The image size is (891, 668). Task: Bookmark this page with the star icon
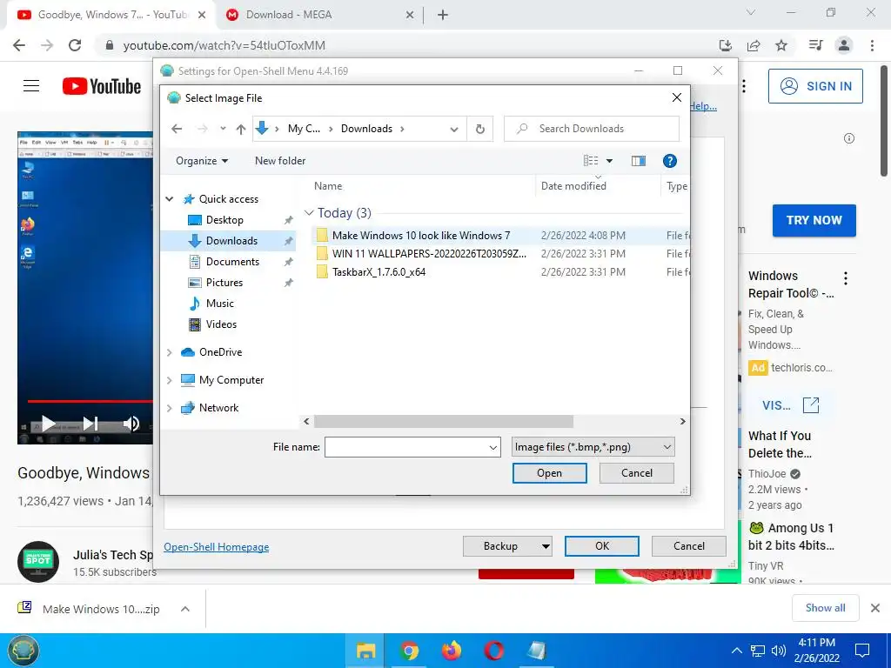click(x=781, y=45)
